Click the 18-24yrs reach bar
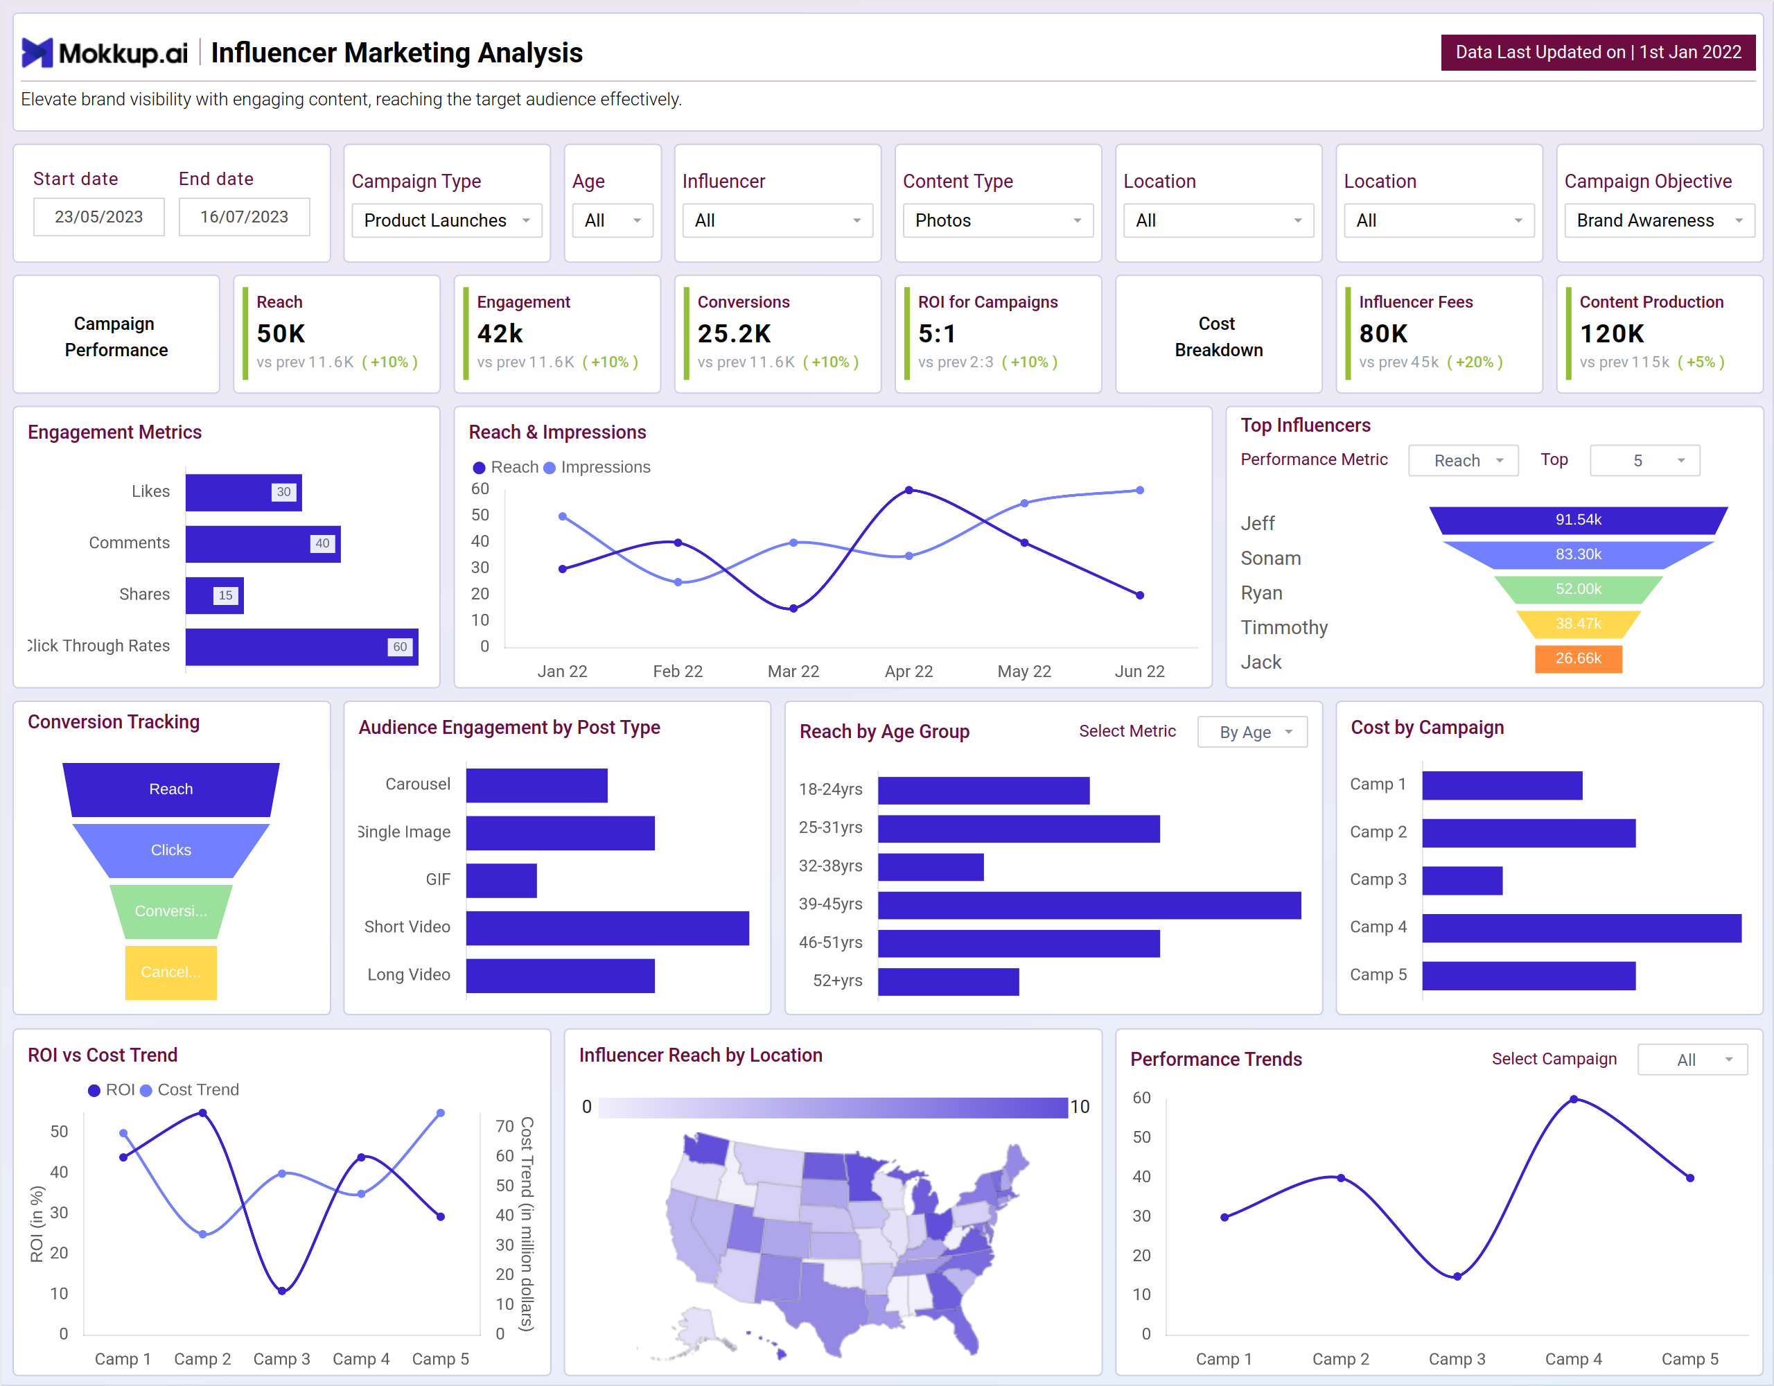Viewport: 1774px width, 1386px height. click(x=983, y=791)
